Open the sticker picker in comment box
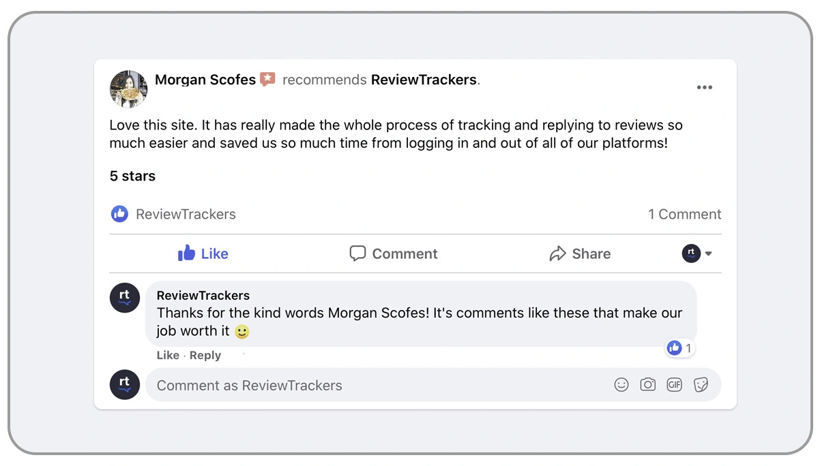Screen dimensions: 820x466 tap(701, 385)
